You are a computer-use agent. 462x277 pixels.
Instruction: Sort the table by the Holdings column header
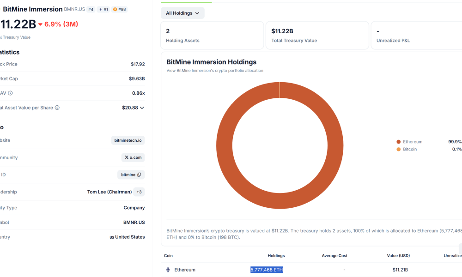click(x=276, y=256)
